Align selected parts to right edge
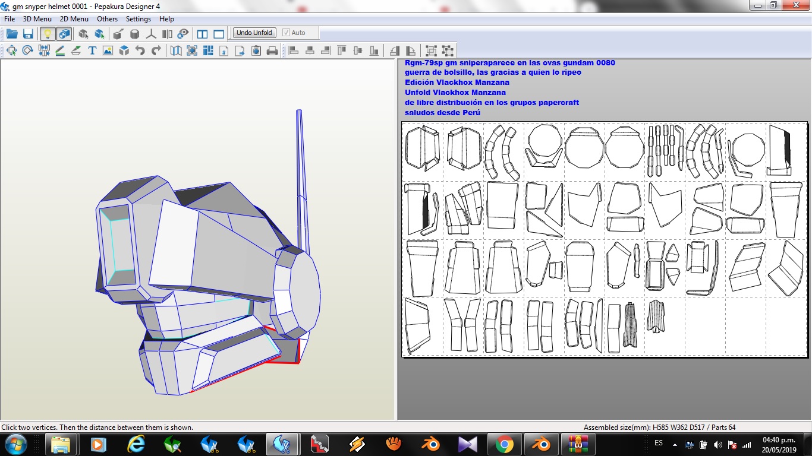The height and width of the screenshot is (456, 812). coord(325,50)
